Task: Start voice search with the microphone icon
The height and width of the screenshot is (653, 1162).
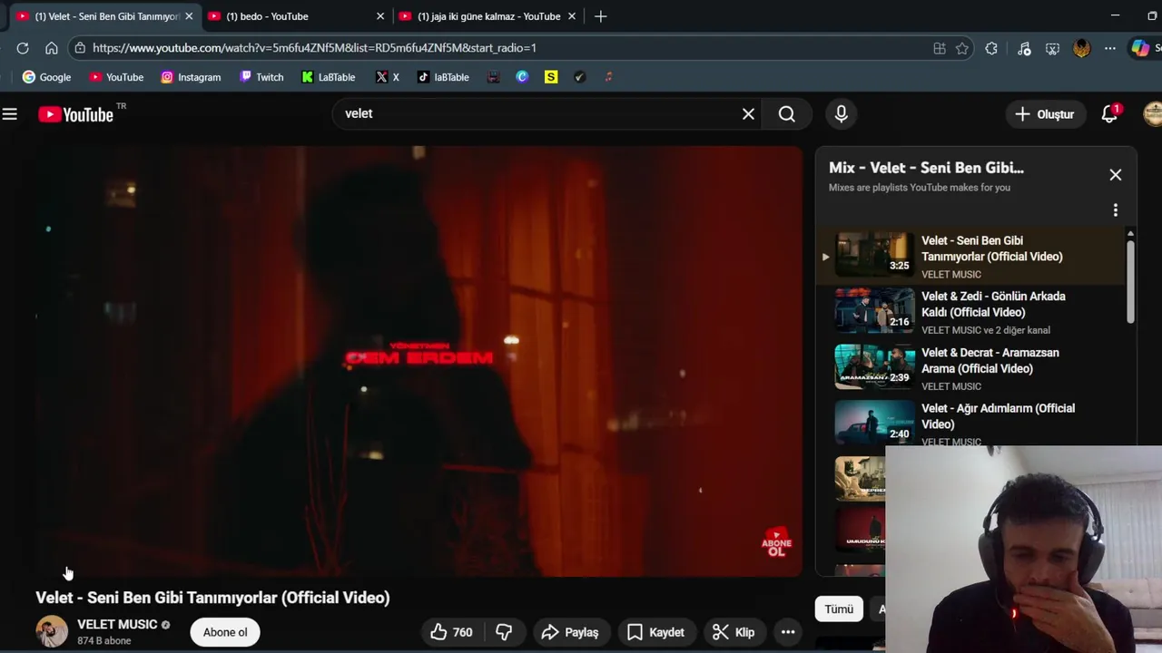Action: click(x=841, y=114)
